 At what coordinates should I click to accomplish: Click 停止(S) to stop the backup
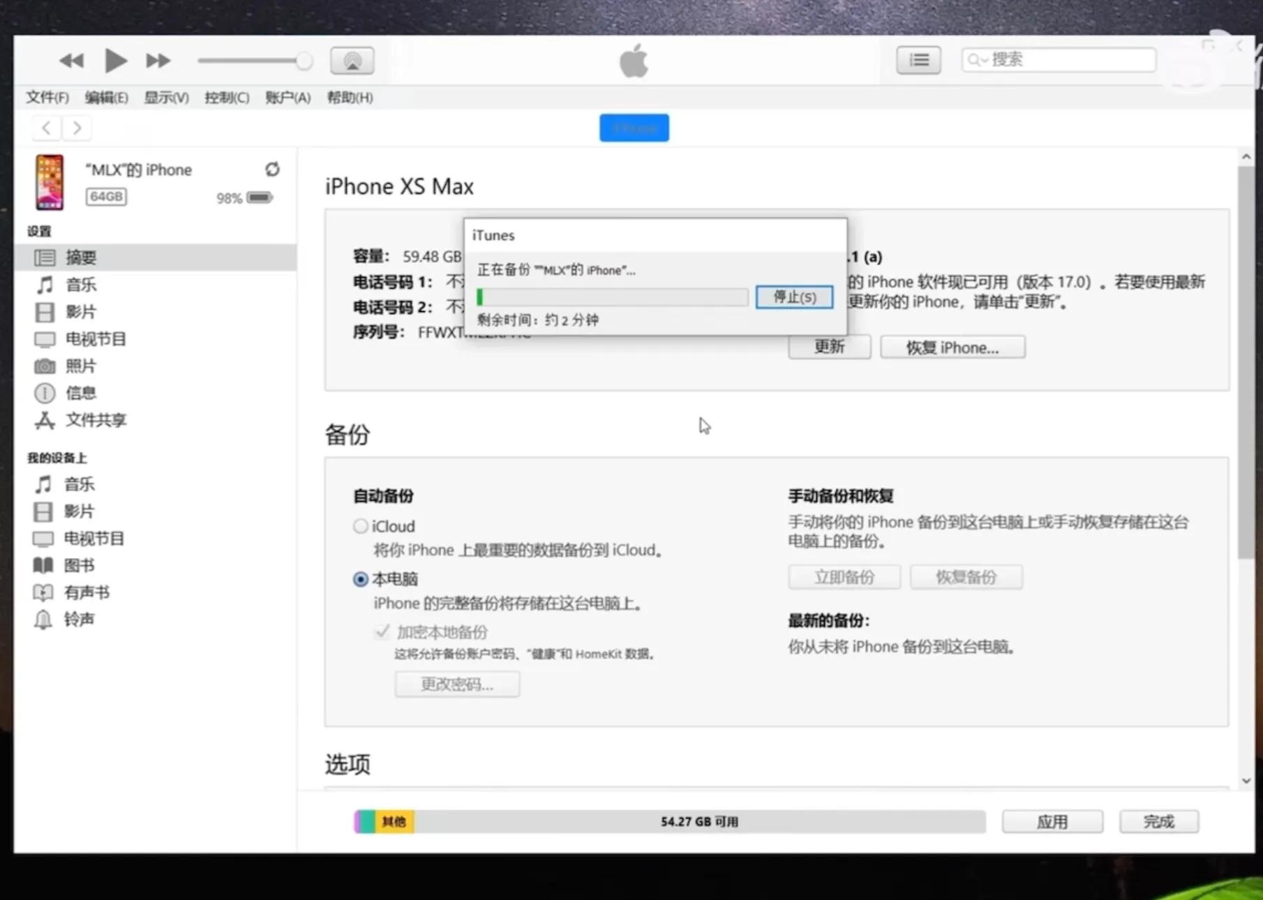[x=793, y=297]
